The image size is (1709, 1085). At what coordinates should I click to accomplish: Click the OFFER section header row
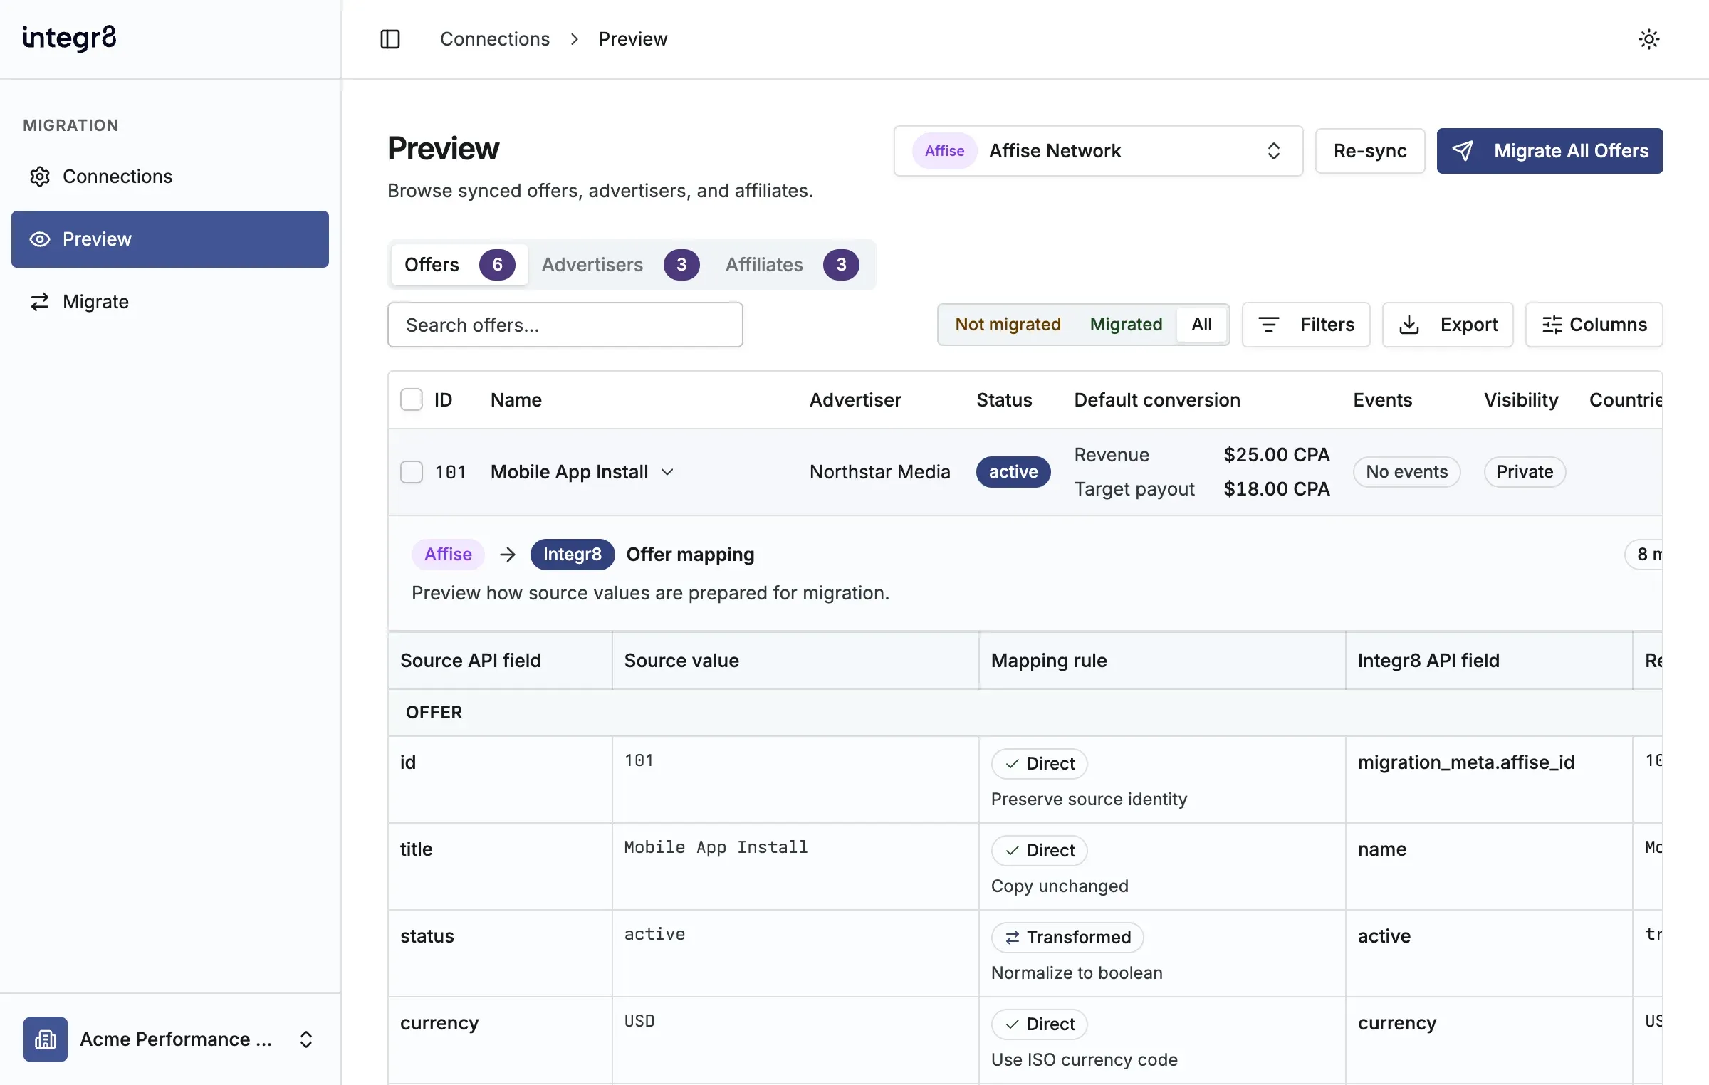click(x=1025, y=713)
